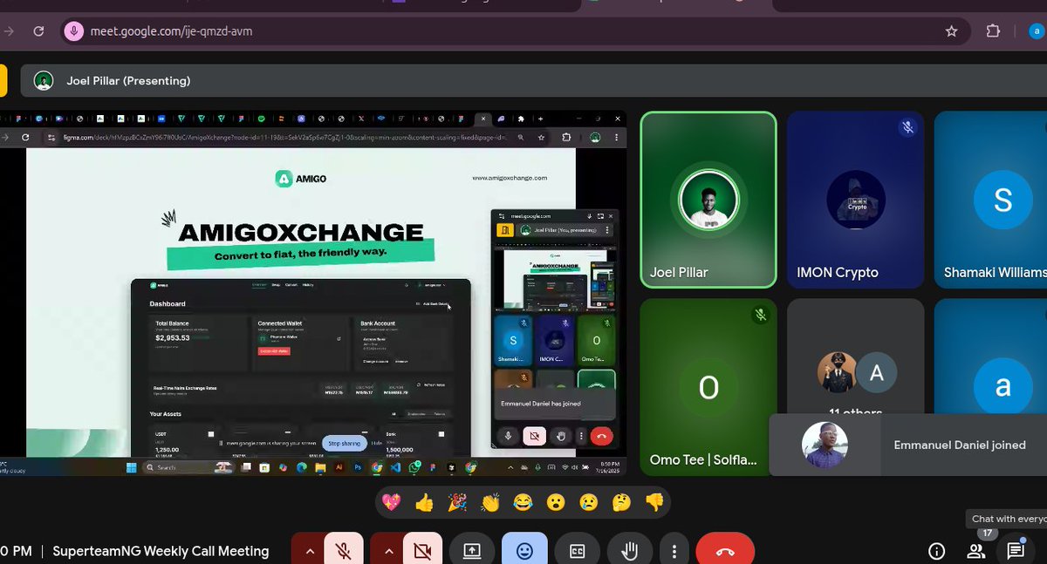Send thumbs down reaction
This screenshot has height=564, width=1047.
(654, 503)
